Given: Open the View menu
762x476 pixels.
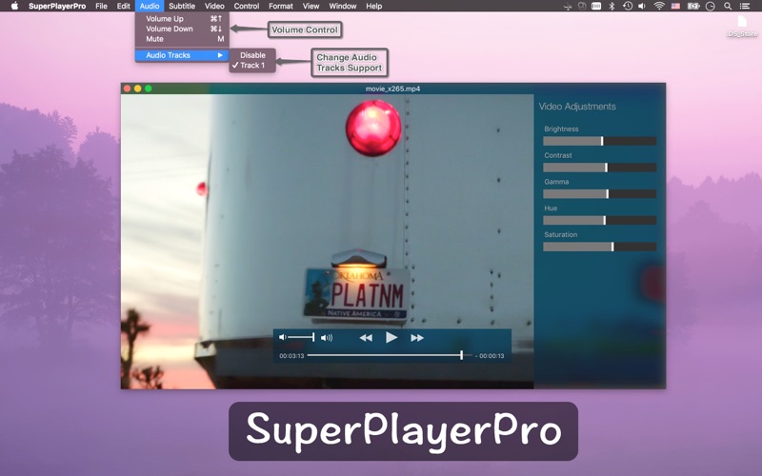Looking at the screenshot, I should coord(311,6).
